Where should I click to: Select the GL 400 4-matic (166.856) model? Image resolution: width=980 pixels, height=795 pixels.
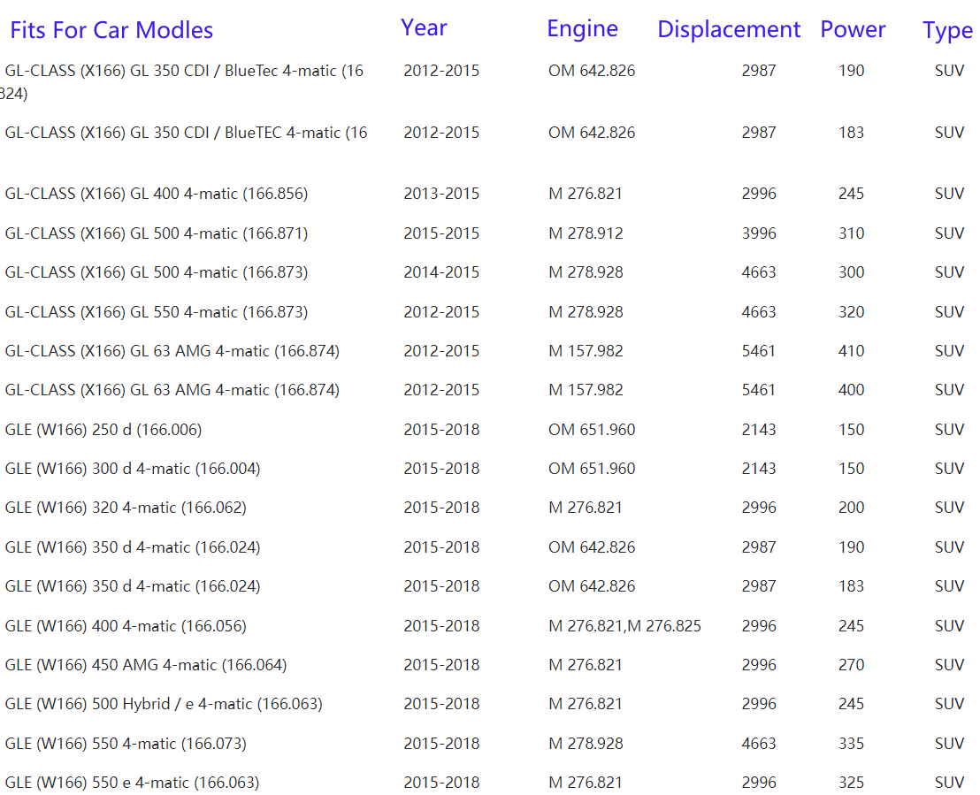pyautogui.click(x=157, y=194)
